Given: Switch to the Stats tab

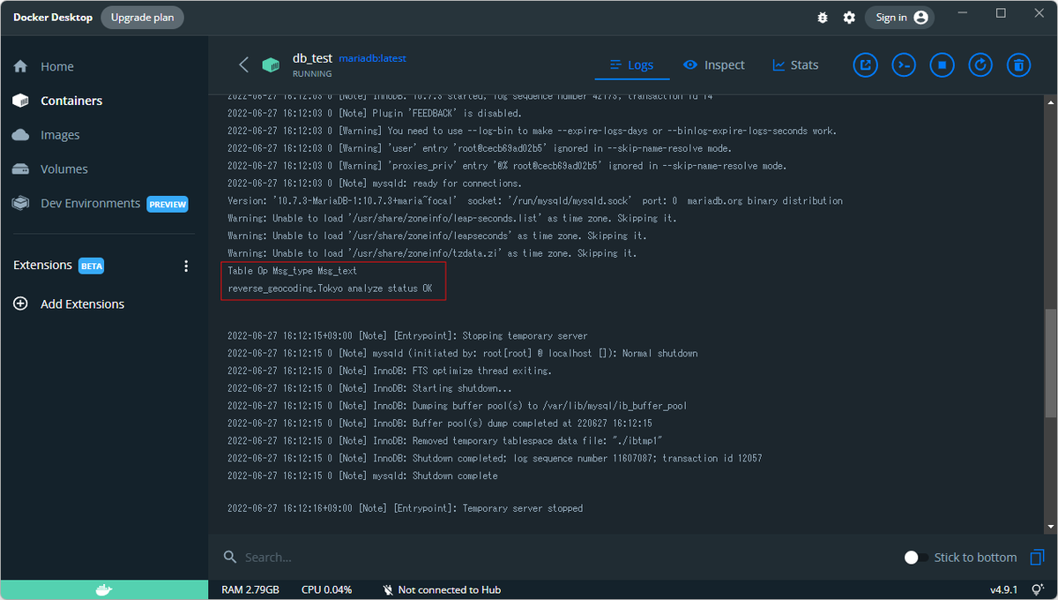Looking at the screenshot, I should 795,65.
